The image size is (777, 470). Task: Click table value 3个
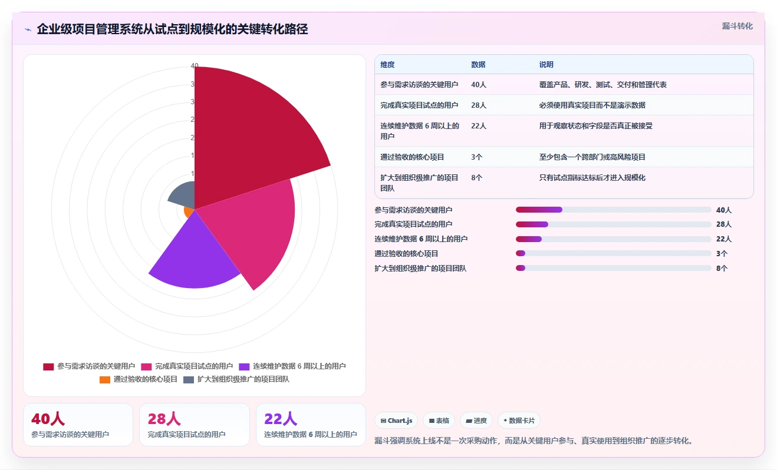[x=477, y=157]
